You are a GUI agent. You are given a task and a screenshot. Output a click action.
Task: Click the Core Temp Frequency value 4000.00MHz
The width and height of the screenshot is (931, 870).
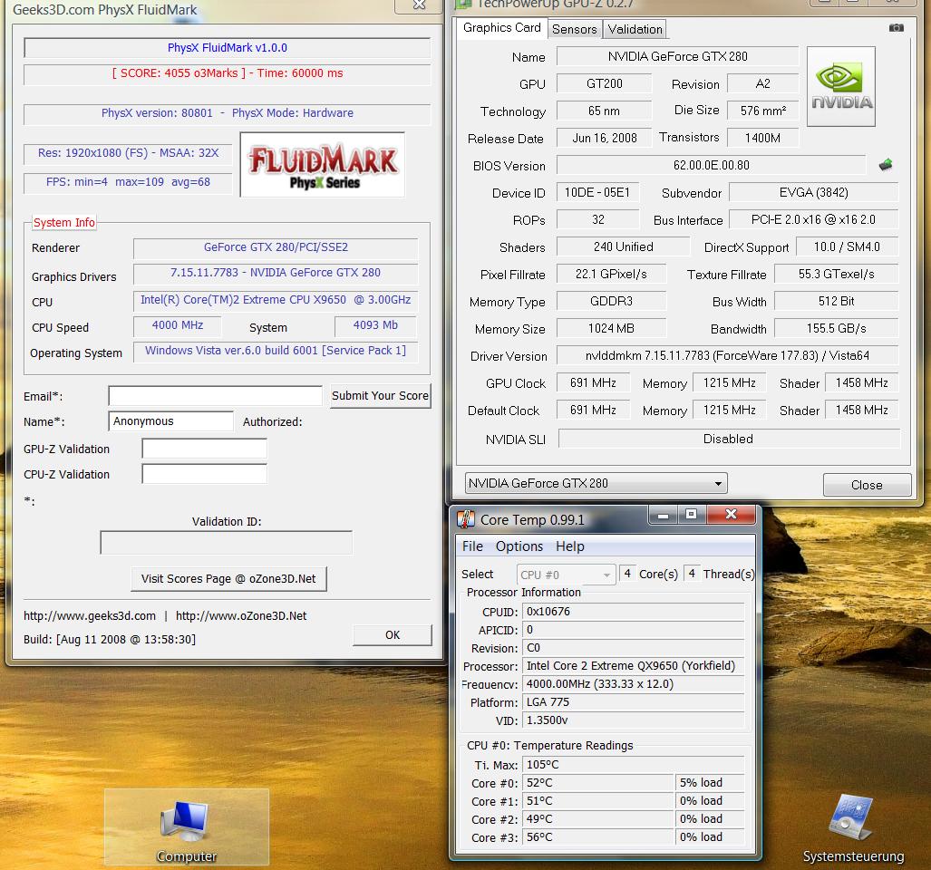pos(633,684)
